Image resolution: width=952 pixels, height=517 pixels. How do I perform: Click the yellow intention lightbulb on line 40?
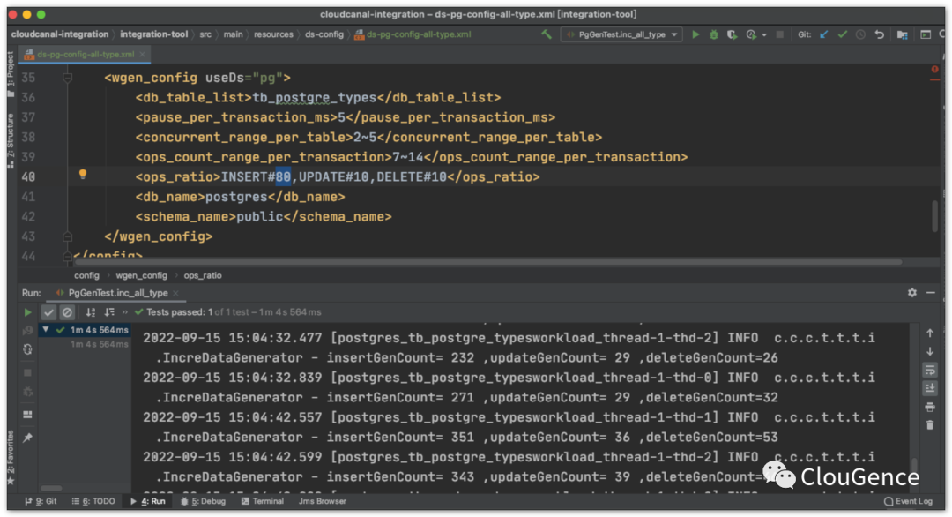[x=83, y=175]
